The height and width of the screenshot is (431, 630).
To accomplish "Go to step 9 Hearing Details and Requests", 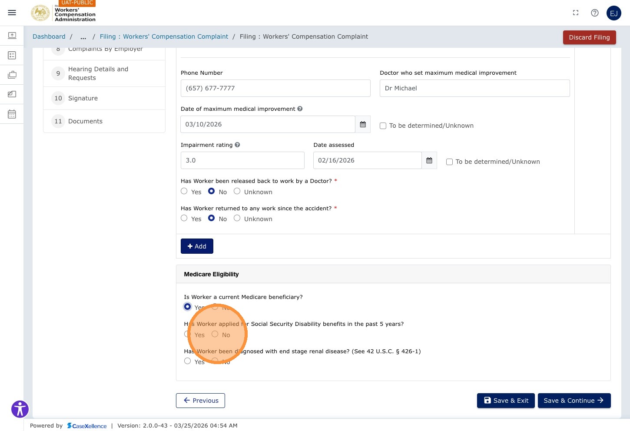I will coord(104,73).
